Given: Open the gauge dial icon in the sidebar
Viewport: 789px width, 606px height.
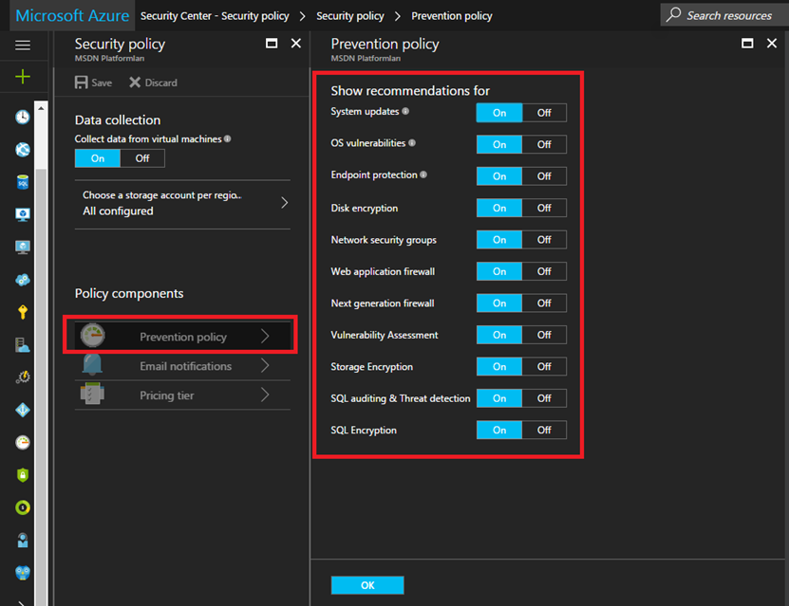Looking at the screenshot, I should click(23, 442).
